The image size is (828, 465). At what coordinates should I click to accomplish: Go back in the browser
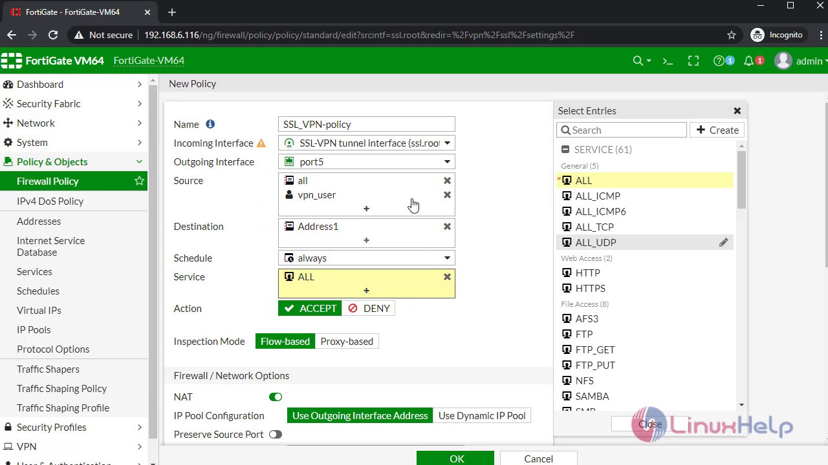[x=12, y=35]
